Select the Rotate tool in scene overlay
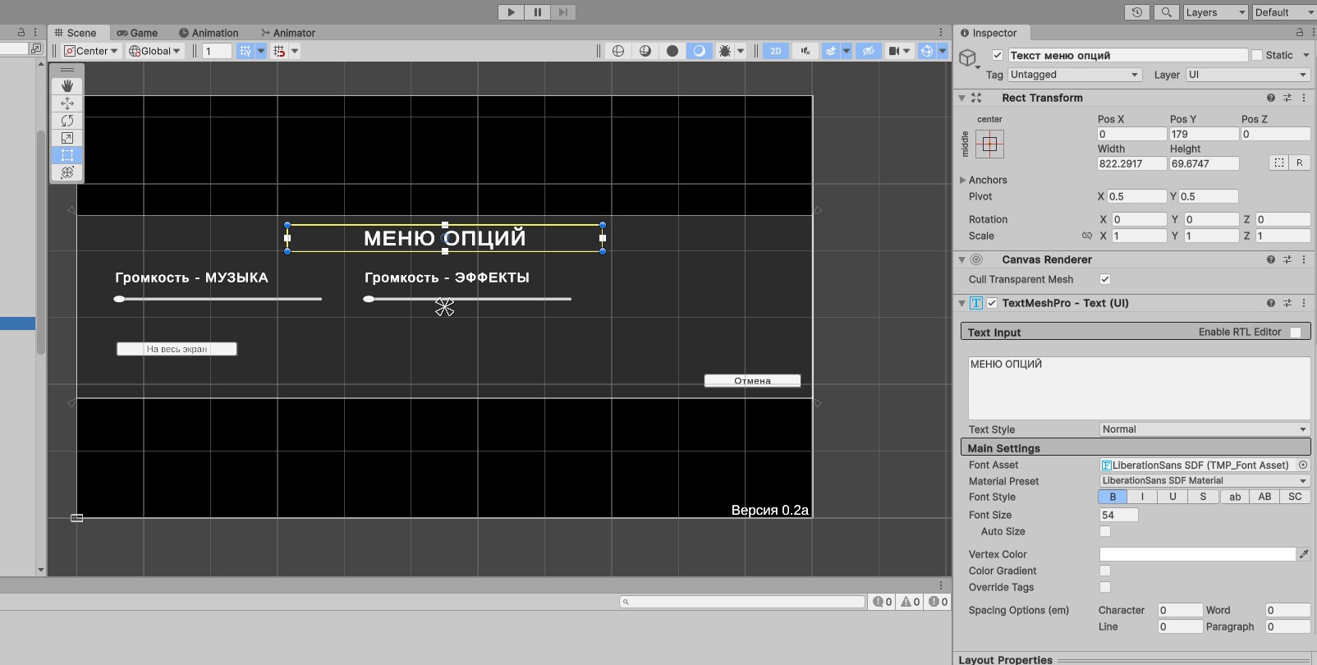 (67, 120)
